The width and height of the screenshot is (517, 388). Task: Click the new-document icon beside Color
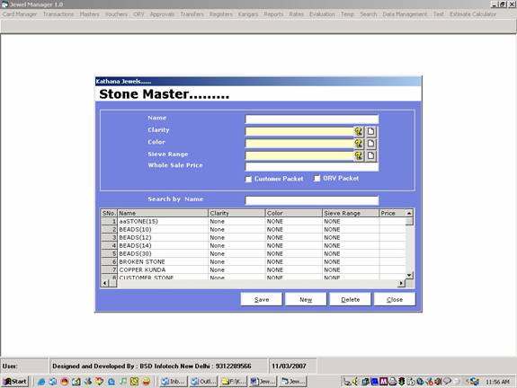371,144
